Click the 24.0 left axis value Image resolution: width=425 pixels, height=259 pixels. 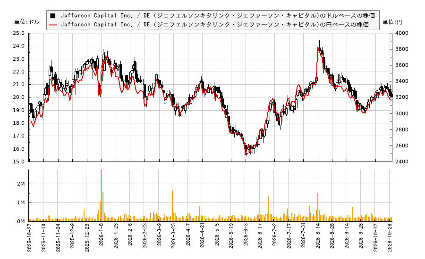(x=19, y=46)
